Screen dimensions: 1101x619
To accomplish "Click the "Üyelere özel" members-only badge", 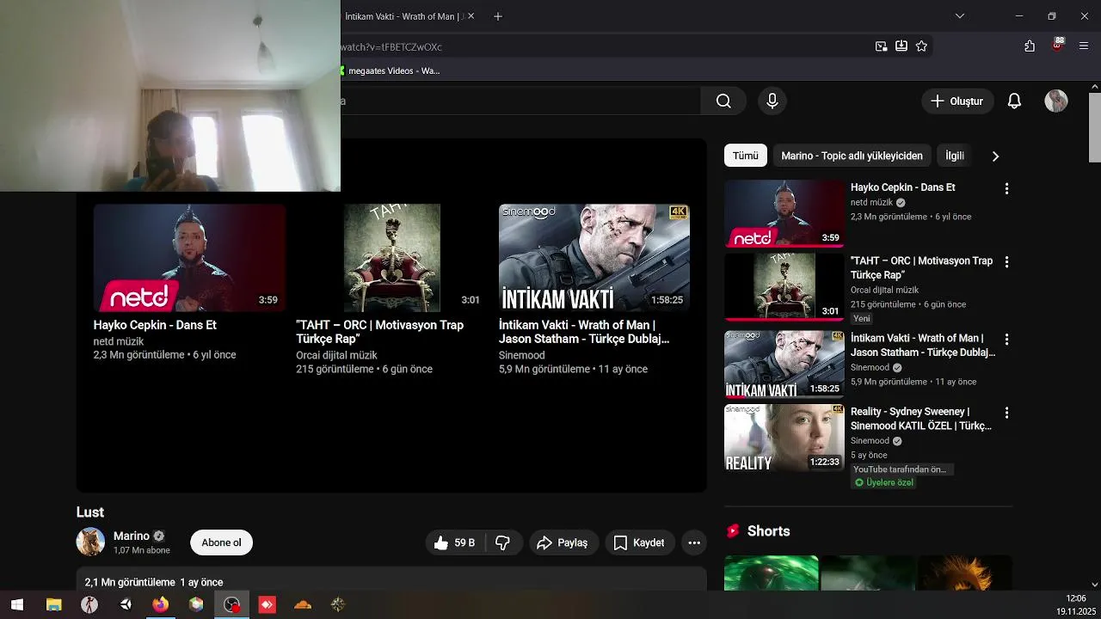I will 884,483.
